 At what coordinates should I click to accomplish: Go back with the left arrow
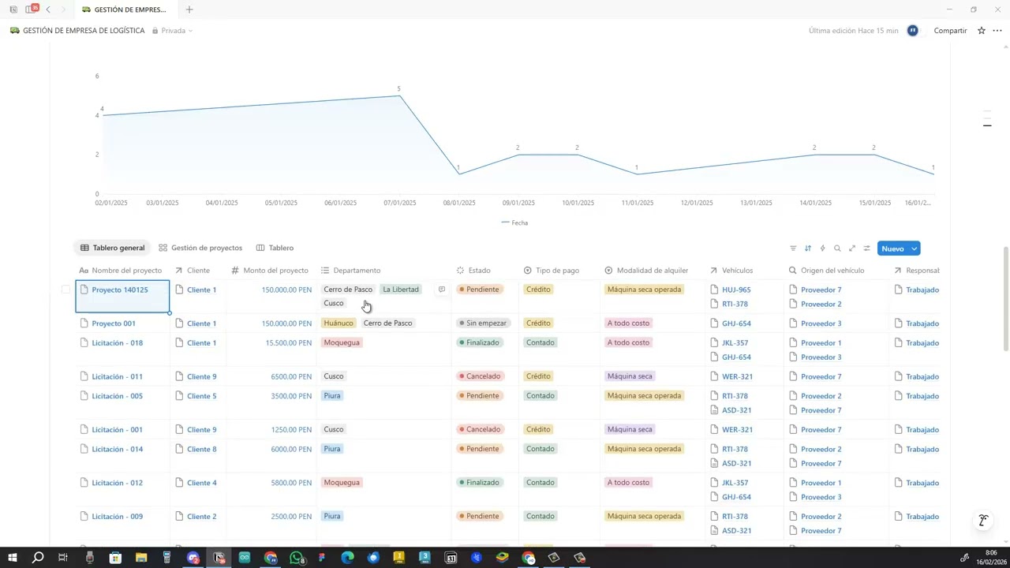(x=48, y=9)
